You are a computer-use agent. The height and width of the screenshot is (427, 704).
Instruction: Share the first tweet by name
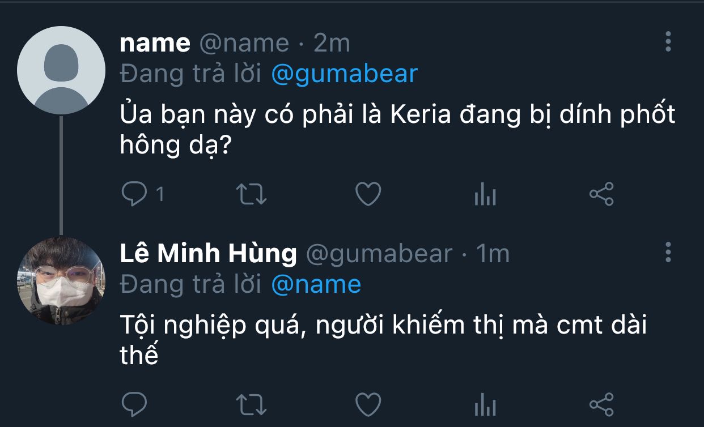(601, 194)
